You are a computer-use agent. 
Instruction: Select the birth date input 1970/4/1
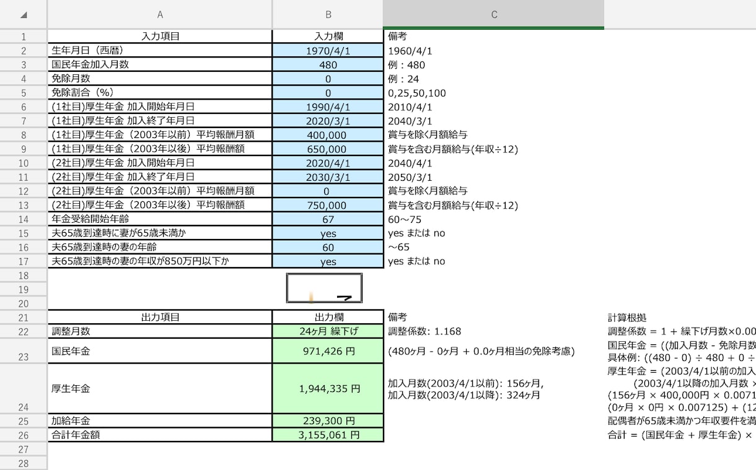tap(328, 51)
